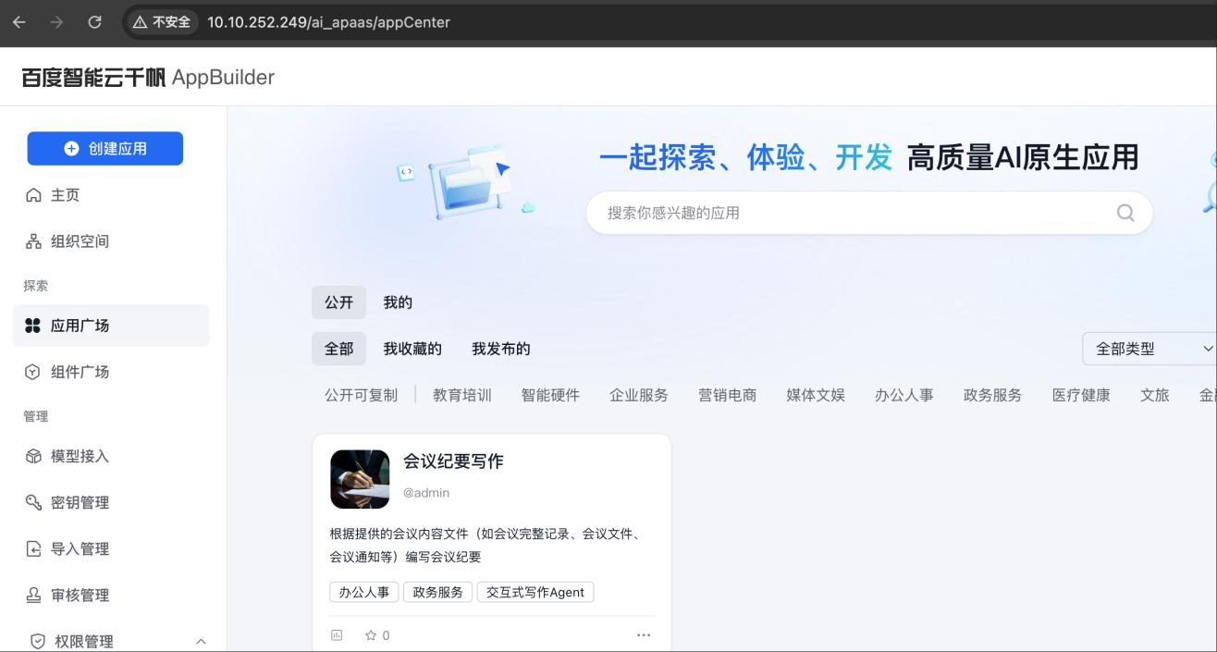Click the 创建应用 button
This screenshot has height=652, width=1217.
(105, 148)
